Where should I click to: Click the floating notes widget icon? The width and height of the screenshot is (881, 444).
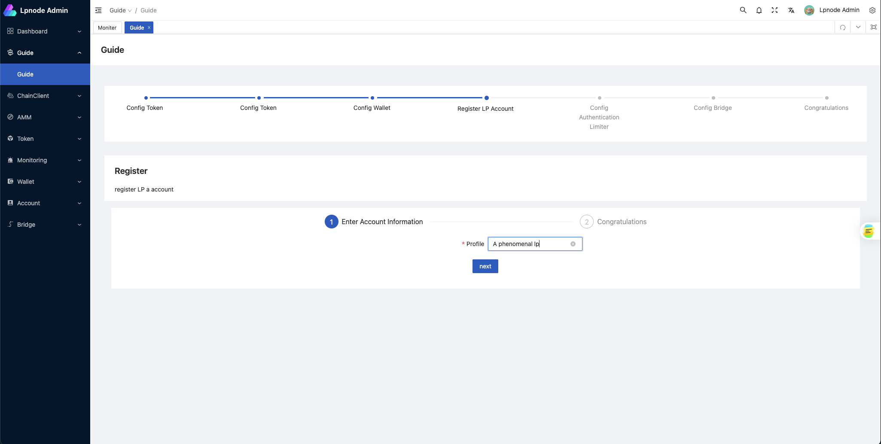coord(868,231)
